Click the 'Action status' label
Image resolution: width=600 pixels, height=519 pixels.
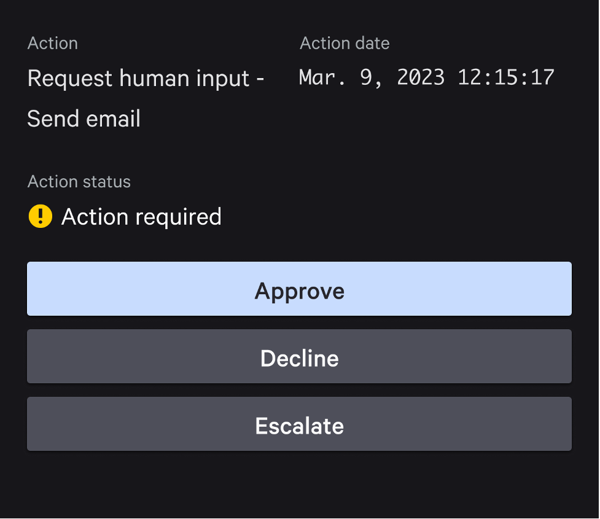coord(79,181)
